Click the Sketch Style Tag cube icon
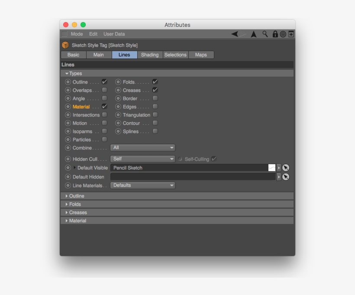Viewport: 355px width, 295px height. (x=66, y=44)
